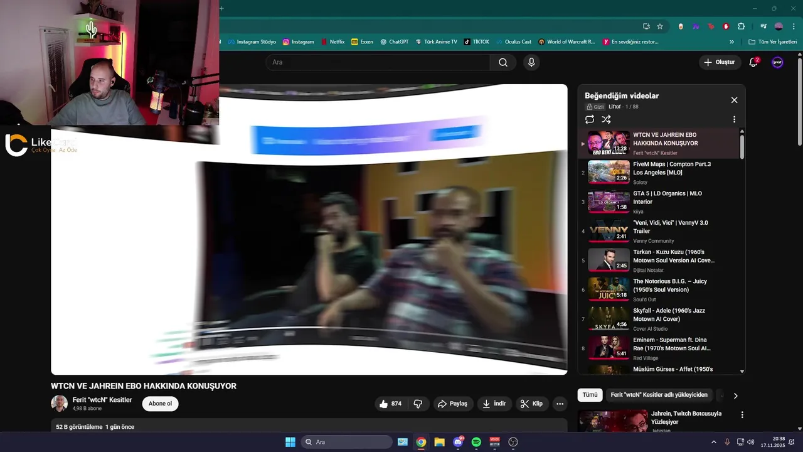Click the playlist panel scrollbar
The image size is (803, 452).
click(742, 147)
